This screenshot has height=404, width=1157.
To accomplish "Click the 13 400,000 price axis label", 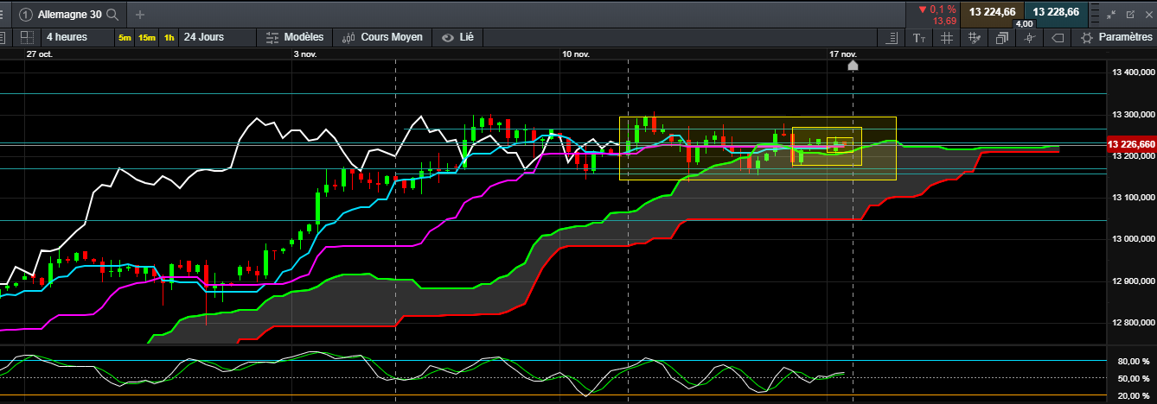I will coord(1132,73).
